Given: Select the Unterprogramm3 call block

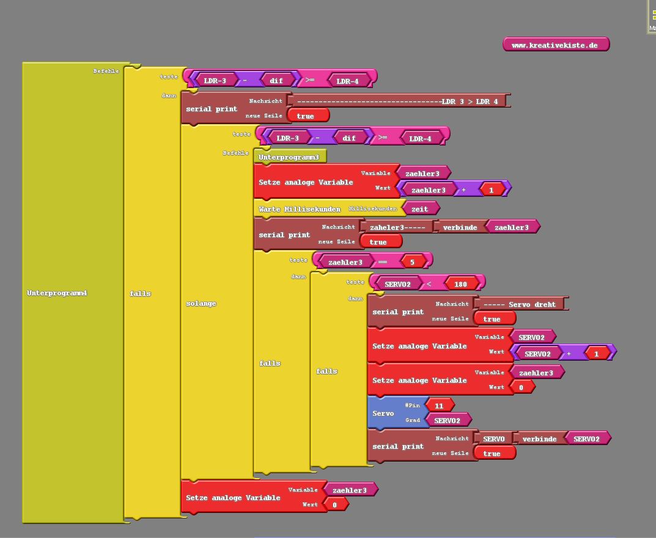Looking at the screenshot, I should (289, 157).
